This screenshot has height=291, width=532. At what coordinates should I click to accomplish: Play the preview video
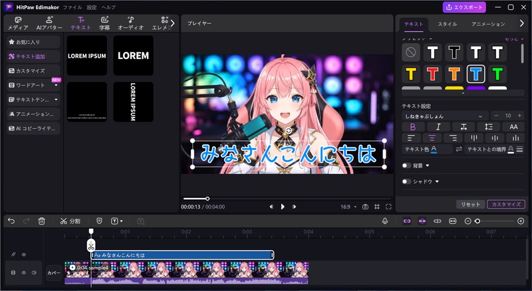click(283, 207)
